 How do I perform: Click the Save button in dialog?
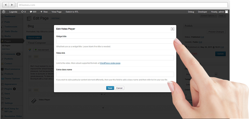pyautogui.click(x=110, y=88)
